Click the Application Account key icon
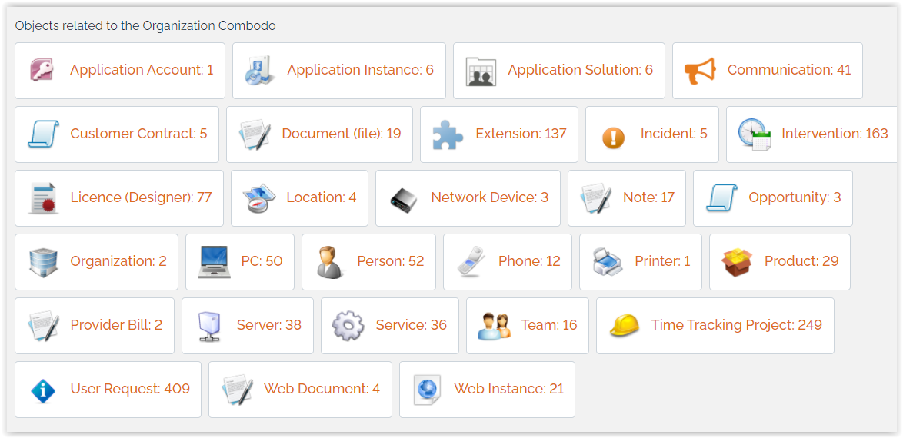Screen dimensions: 903x438 coord(42,71)
